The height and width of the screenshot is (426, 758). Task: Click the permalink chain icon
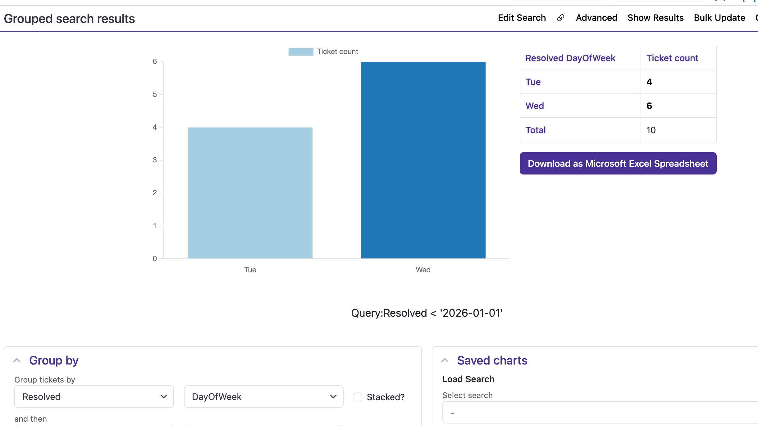[561, 18]
